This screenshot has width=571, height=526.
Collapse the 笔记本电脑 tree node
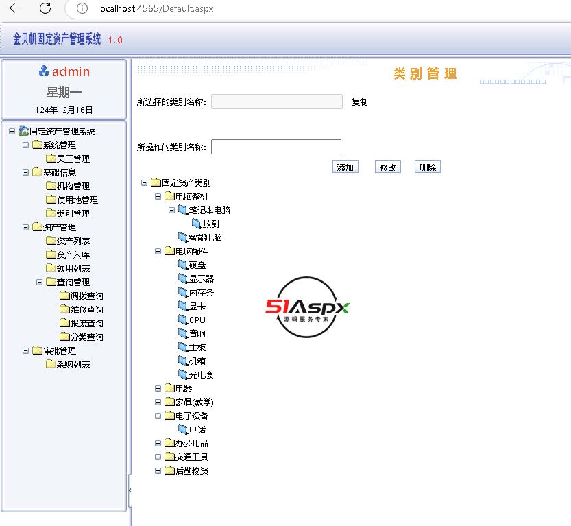pos(172,210)
